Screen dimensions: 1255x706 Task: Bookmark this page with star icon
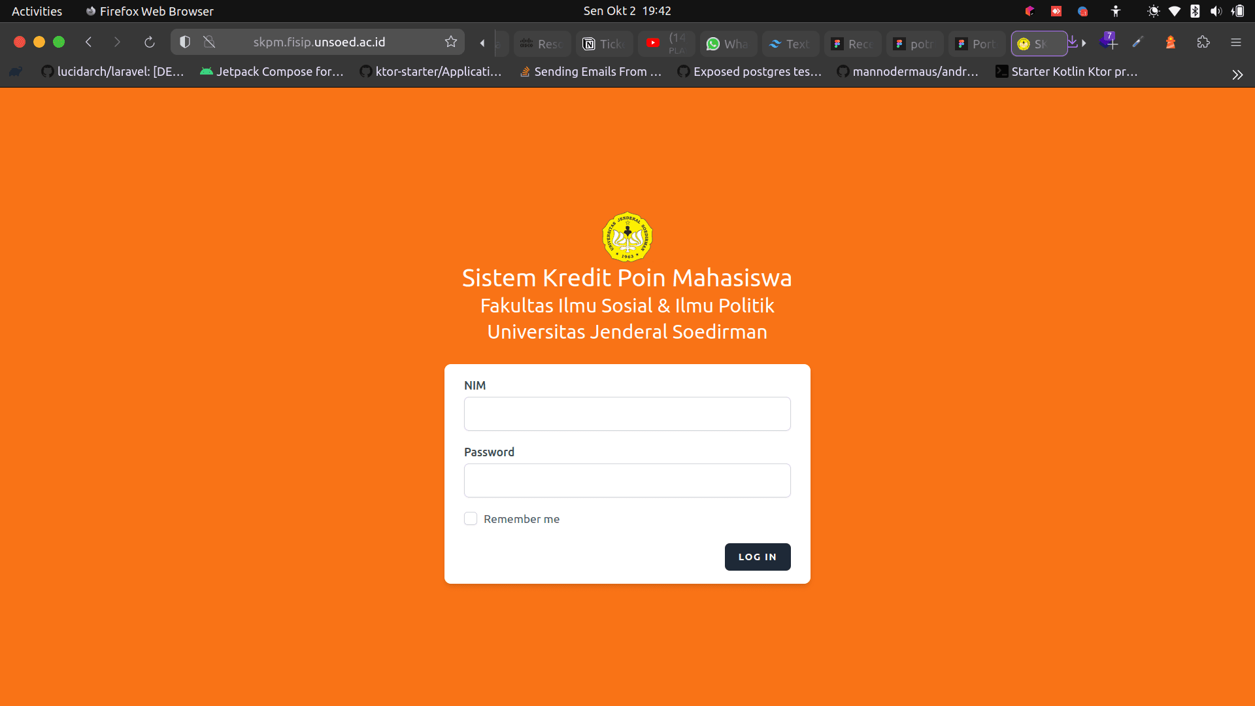coord(451,42)
